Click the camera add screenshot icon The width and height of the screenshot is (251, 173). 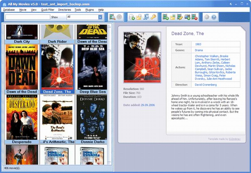[x=187, y=17]
